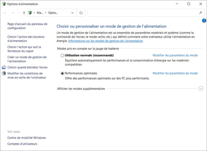207x151 pixels.
Task: Click the Voir aussi label
Action: point(14,132)
